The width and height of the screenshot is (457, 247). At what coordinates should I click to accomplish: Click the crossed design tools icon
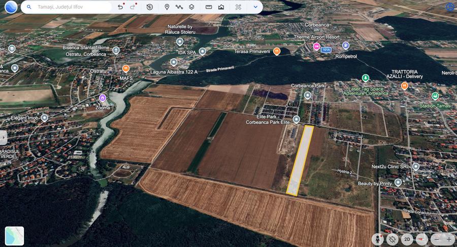click(238, 7)
